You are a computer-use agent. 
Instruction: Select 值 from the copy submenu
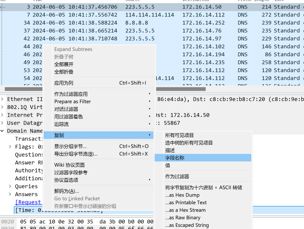168,165
